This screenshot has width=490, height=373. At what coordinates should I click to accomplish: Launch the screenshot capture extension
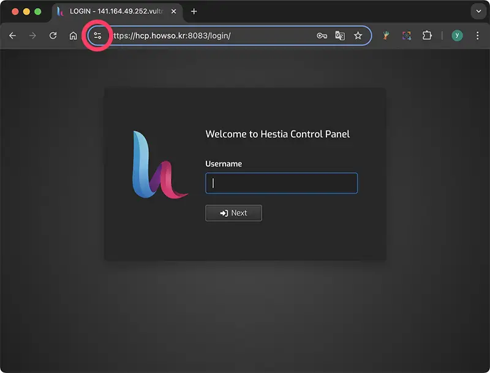[407, 36]
